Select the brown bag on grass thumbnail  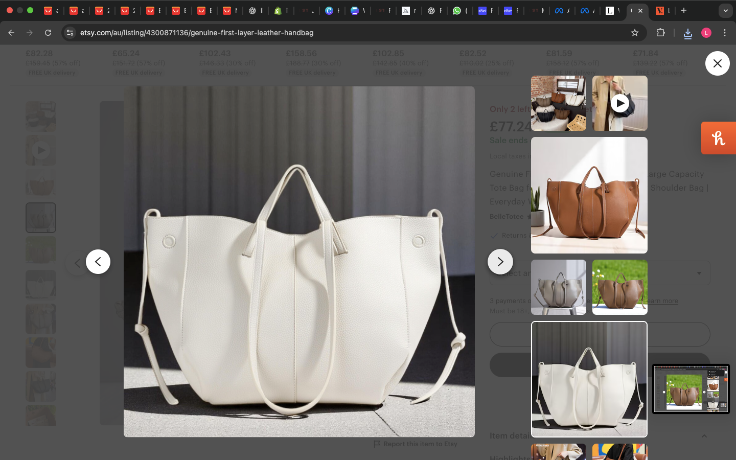[x=619, y=287]
